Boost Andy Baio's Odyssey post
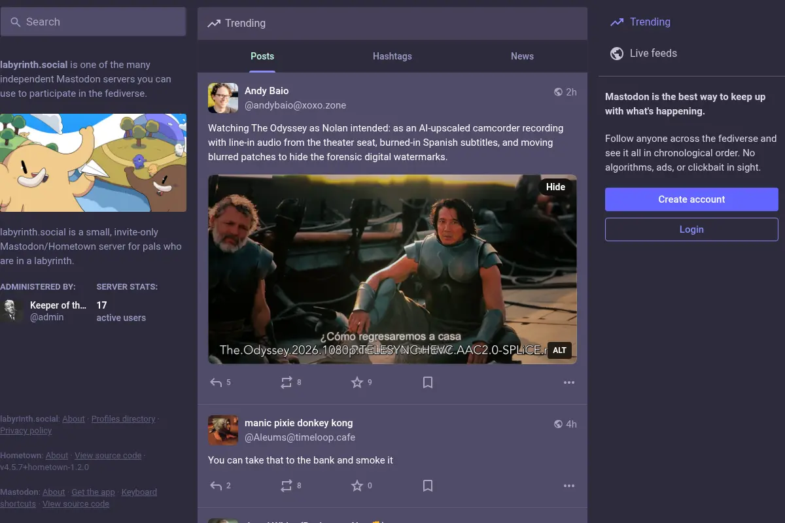The width and height of the screenshot is (785, 523). click(x=290, y=382)
